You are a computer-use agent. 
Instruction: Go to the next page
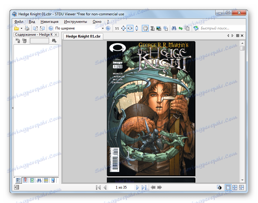[138, 187]
